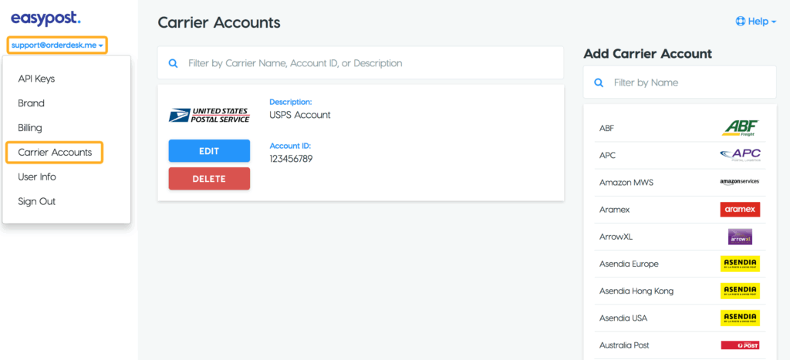
Task: Click the Australia Post logo
Action: click(740, 345)
